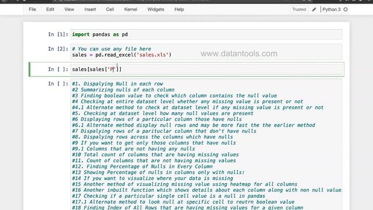Open the Insert menu

90,9
